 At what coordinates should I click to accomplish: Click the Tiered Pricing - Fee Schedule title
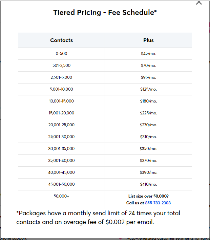pos(105,13)
